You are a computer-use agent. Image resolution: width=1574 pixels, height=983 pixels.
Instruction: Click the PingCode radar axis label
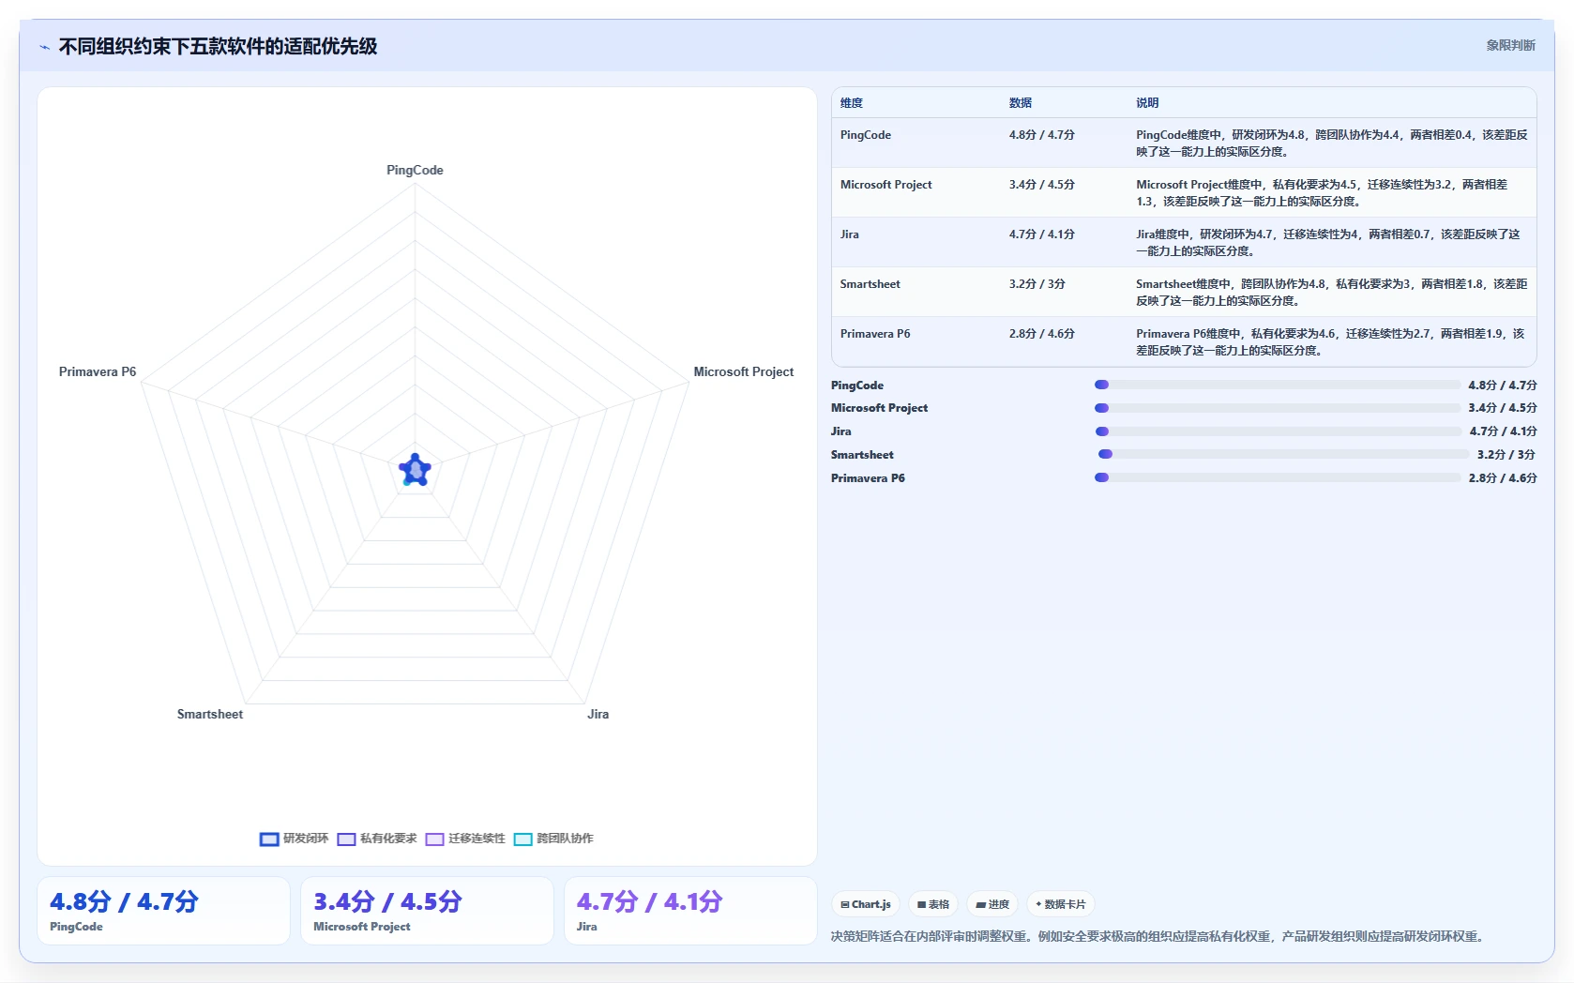(415, 171)
